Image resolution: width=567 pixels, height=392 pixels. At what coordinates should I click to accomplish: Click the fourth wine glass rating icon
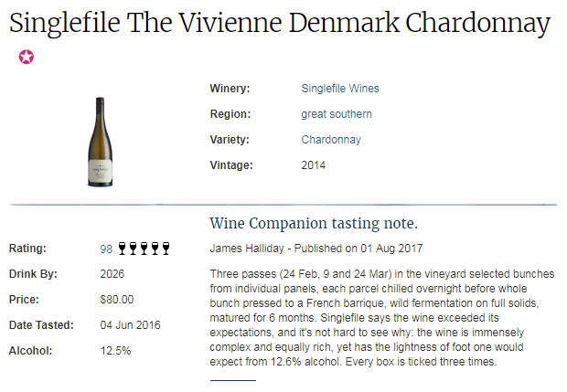(x=155, y=249)
